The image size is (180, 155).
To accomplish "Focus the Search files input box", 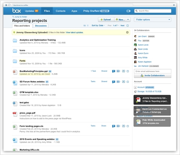I will click(x=154, y=11).
